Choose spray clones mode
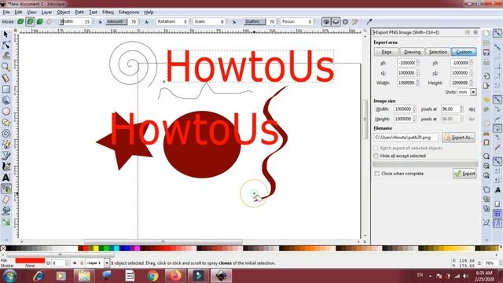 pyautogui.click(x=30, y=21)
